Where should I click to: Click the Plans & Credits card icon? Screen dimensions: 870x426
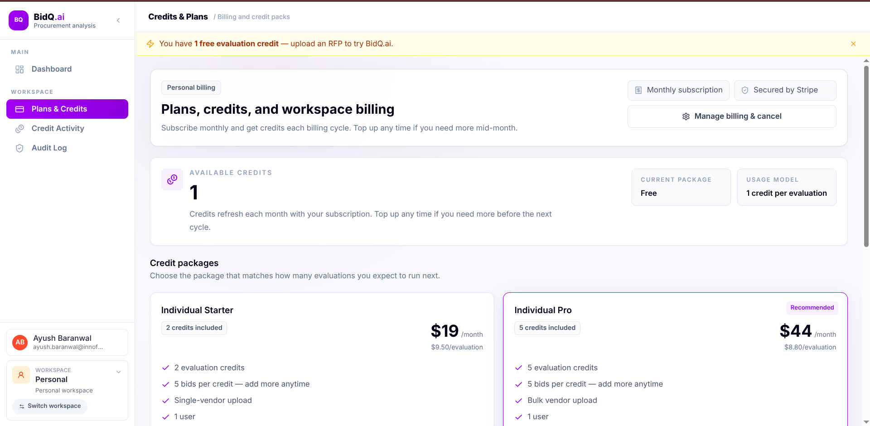19,109
